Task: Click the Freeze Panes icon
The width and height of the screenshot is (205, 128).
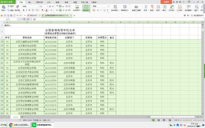Action: [x=189, y=7]
